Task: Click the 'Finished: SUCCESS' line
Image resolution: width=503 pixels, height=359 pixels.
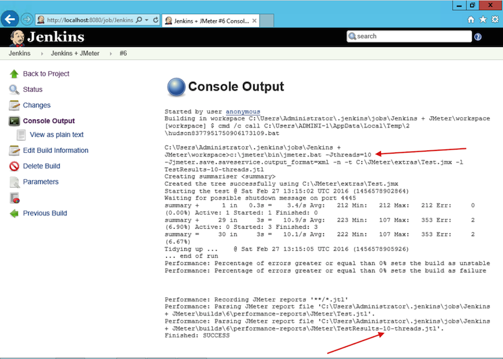Action: click(197, 336)
